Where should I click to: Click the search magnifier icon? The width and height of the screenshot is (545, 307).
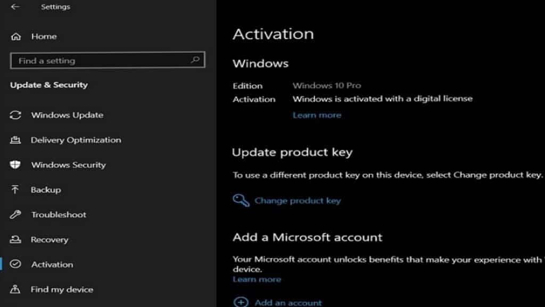pos(195,60)
